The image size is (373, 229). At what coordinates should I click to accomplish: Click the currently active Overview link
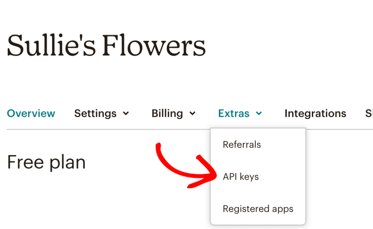coord(31,113)
